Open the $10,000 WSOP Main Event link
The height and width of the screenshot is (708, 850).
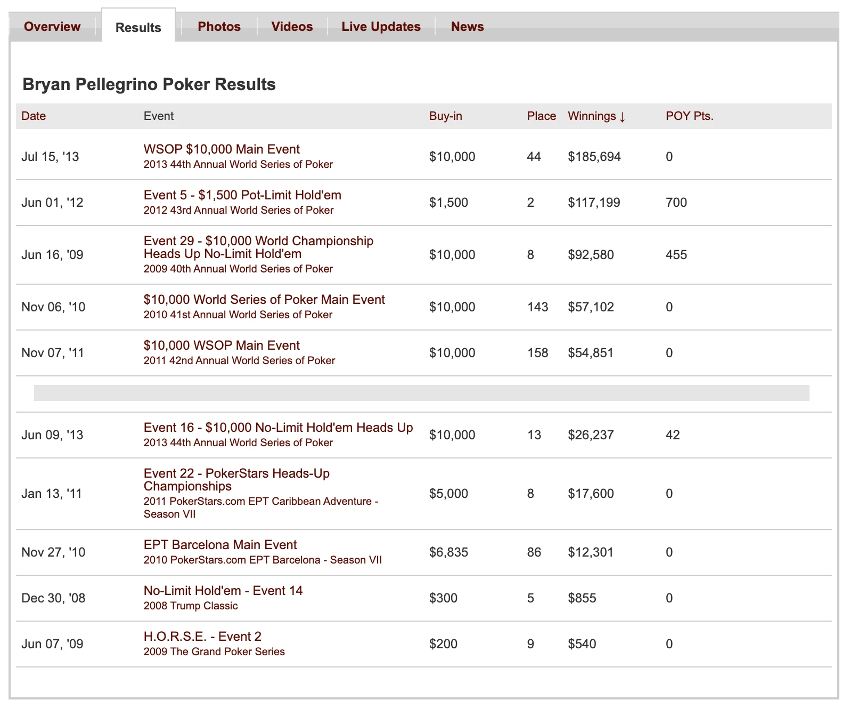coord(222,345)
